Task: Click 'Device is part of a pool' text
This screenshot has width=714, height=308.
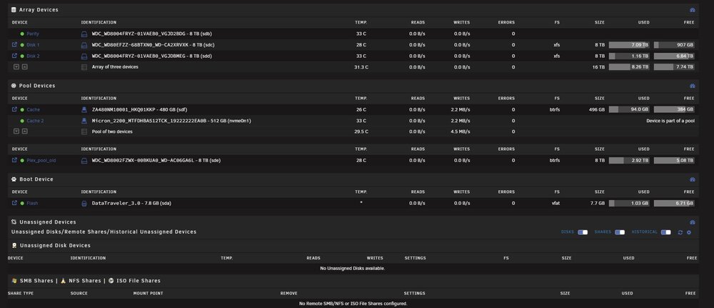Action: point(670,121)
